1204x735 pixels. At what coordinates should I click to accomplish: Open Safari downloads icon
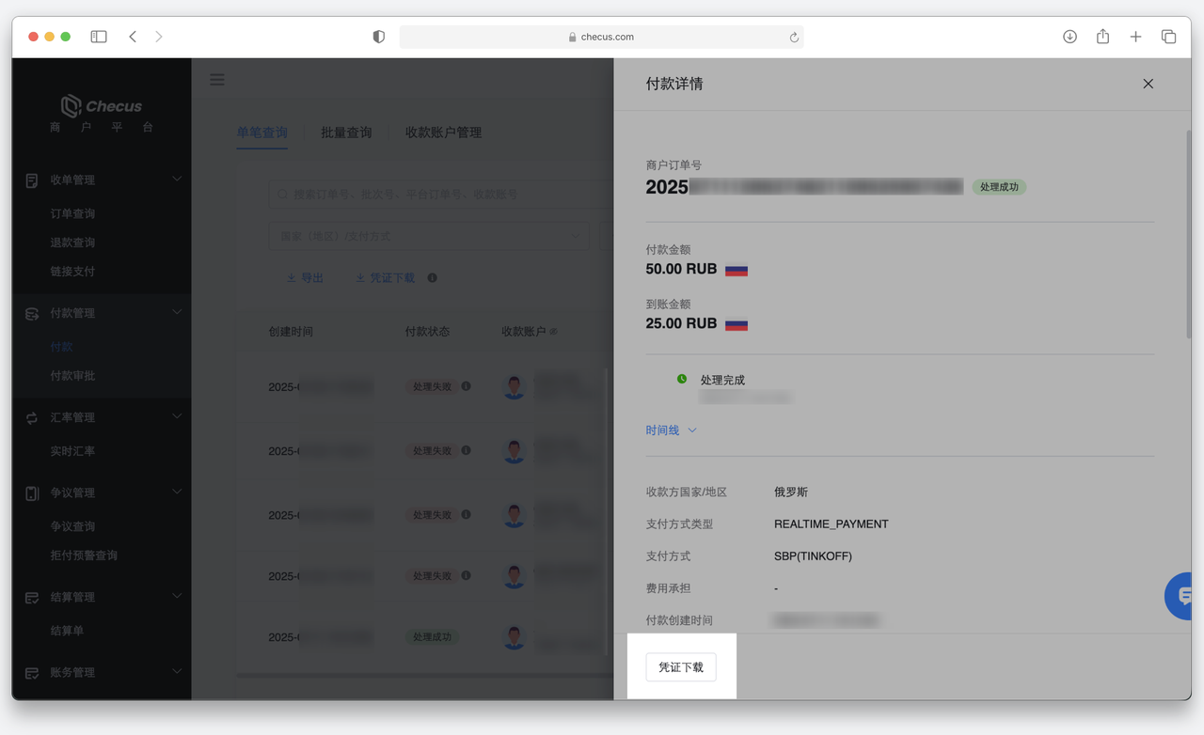[1069, 37]
